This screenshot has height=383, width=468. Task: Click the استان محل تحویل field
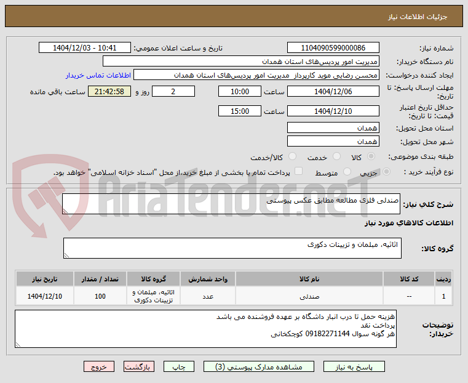pos(333,128)
